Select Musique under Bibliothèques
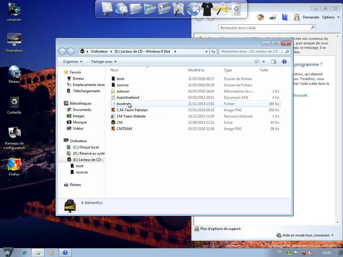The image size is (343, 257). (79, 122)
